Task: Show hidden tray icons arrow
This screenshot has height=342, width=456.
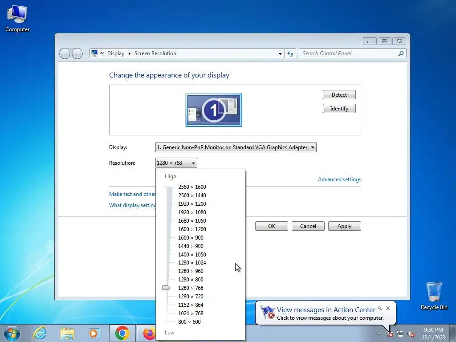Action: tap(379, 334)
